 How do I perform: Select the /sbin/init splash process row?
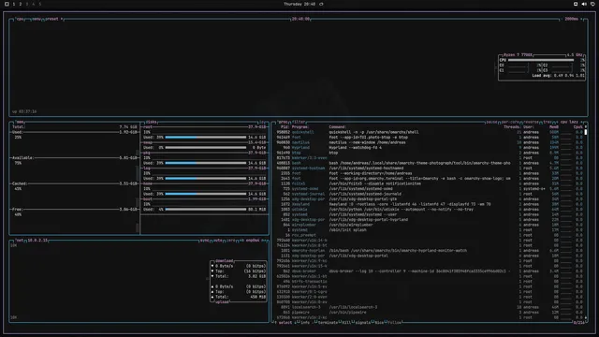[x=430, y=230]
